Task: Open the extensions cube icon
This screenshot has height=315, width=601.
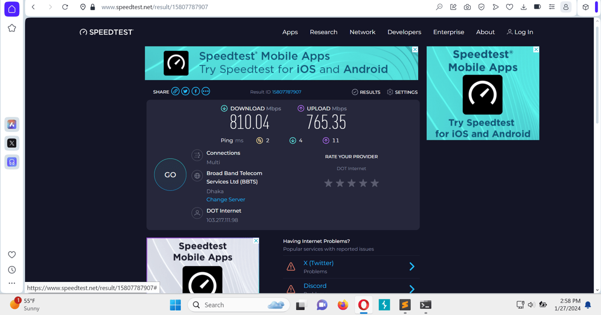Action: (585, 7)
